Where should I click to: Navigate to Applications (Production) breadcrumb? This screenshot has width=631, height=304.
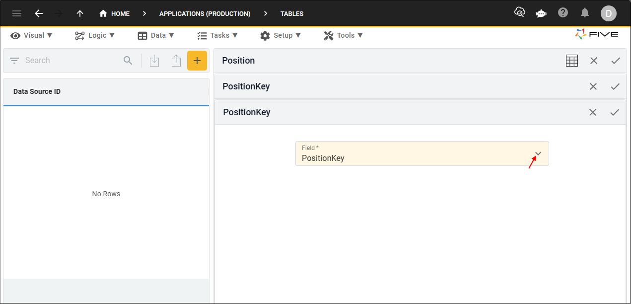click(x=205, y=13)
